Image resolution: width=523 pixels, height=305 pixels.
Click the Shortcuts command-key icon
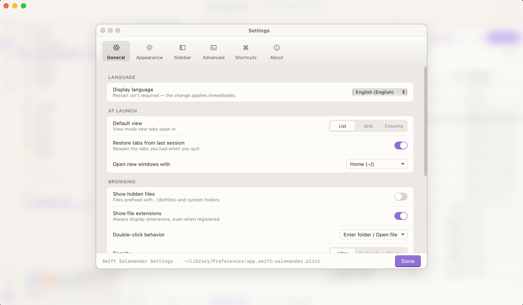click(246, 47)
